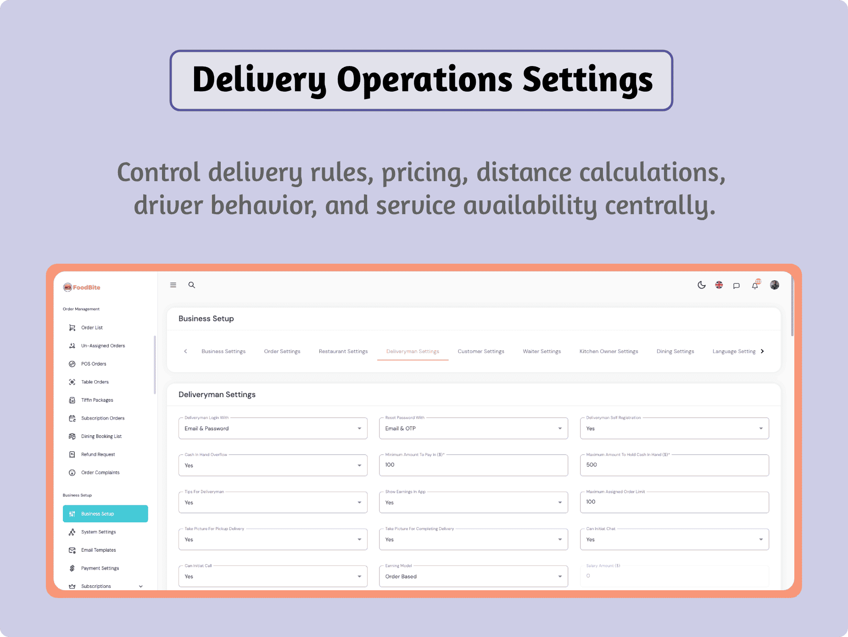Click the POS Orders icon
Viewport: 848px width, 637px height.
[x=72, y=364]
